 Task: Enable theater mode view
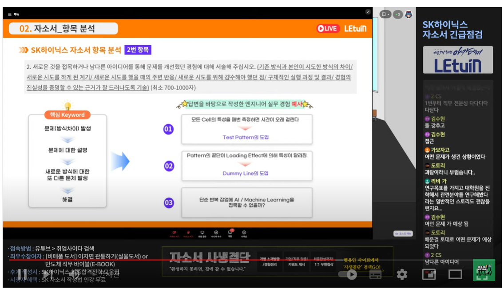pos(455,274)
